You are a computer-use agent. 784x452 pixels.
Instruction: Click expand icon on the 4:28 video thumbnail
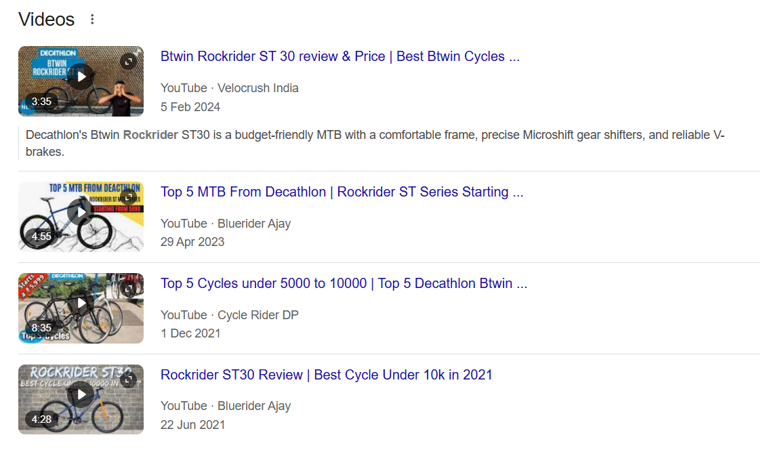coord(129,380)
